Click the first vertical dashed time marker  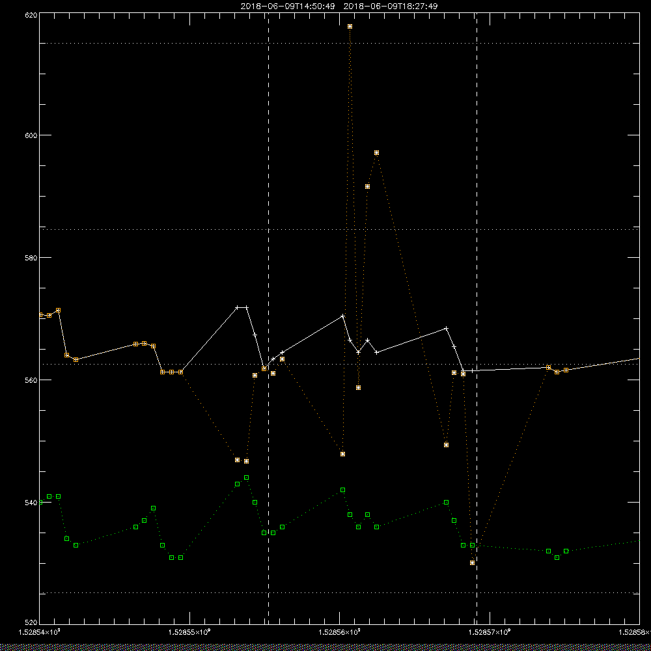pyautogui.click(x=269, y=318)
